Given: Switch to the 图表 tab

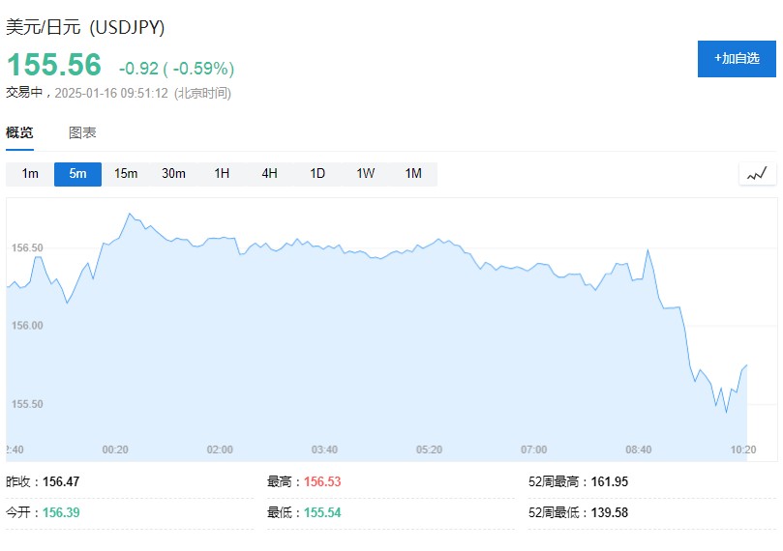Looking at the screenshot, I should point(82,132).
